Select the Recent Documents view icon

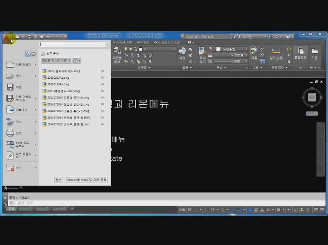tap(28, 54)
